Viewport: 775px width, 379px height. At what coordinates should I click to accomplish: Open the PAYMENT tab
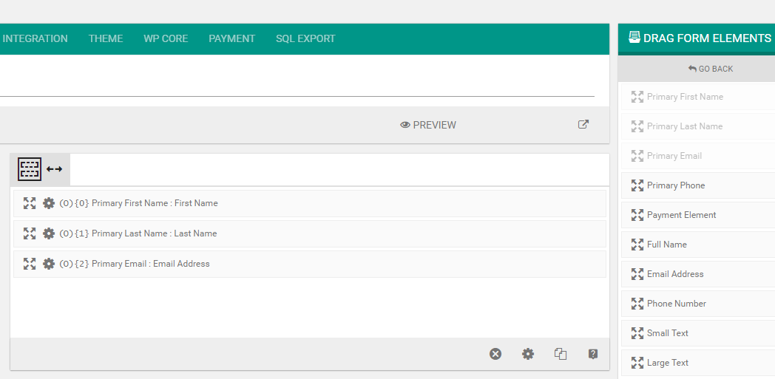(x=231, y=38)
